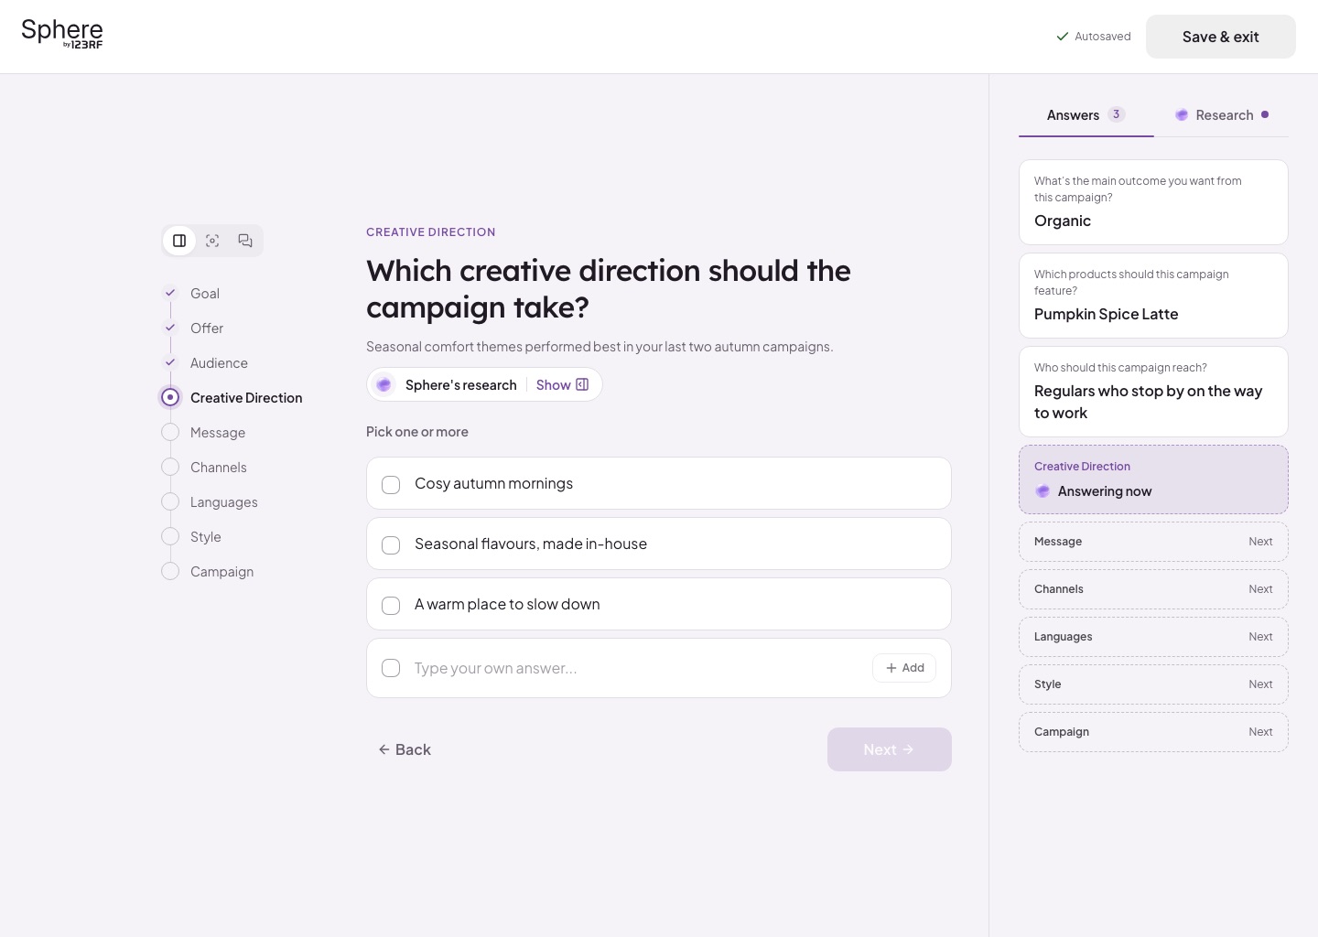This screenshot has width=1318, height=937.
Task: Click the Offer label in the step list
Action: pyautogui.click(x=207, y=328)
